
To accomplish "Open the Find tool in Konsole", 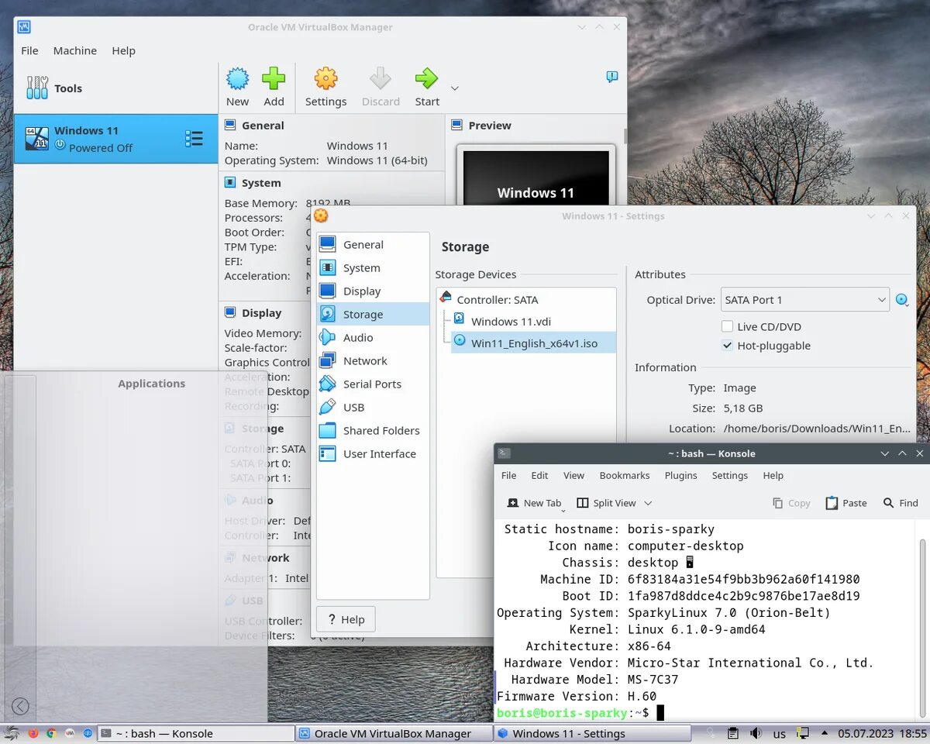I will (901, 503).
